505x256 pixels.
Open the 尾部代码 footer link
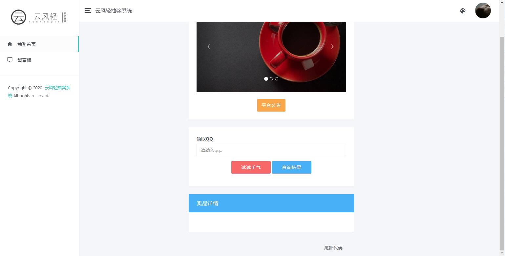click(x=333, y=247)
